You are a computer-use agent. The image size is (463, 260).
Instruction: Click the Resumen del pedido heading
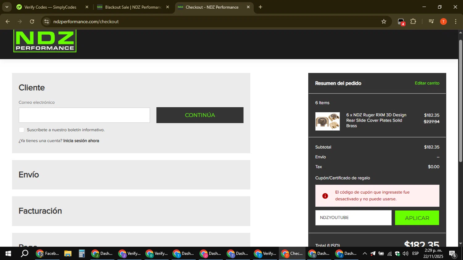338,83
